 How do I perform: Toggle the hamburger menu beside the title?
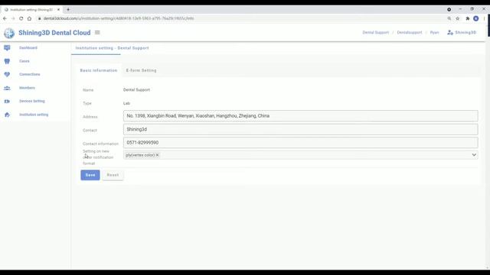pyautogui.click(x=97, y=32)
